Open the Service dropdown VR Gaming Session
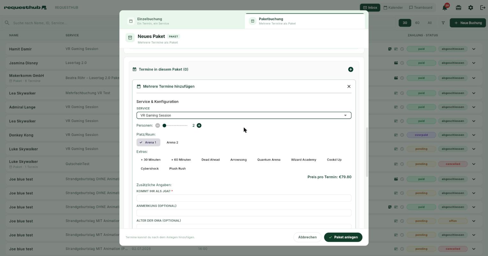This screenshot has height=256, width=488. 244,116
